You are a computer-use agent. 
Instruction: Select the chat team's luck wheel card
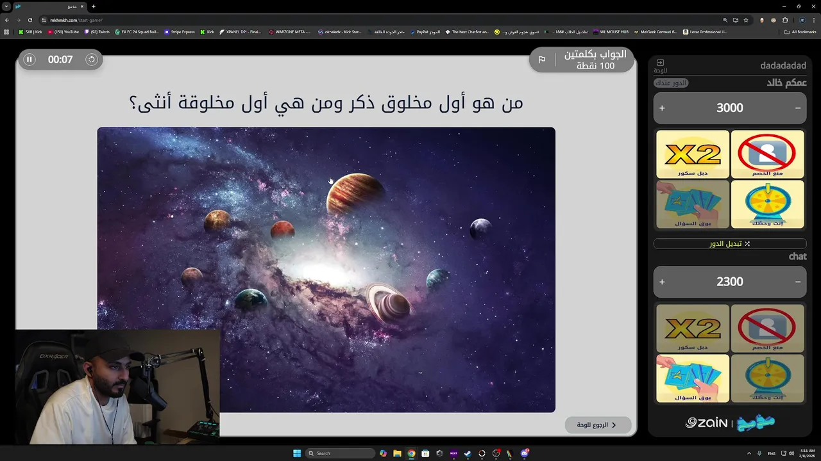tap(767, 378)
